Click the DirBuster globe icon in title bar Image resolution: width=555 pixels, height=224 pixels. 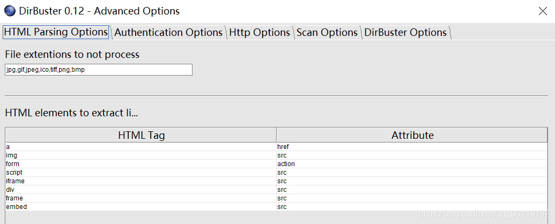click(x=10, y=11)
